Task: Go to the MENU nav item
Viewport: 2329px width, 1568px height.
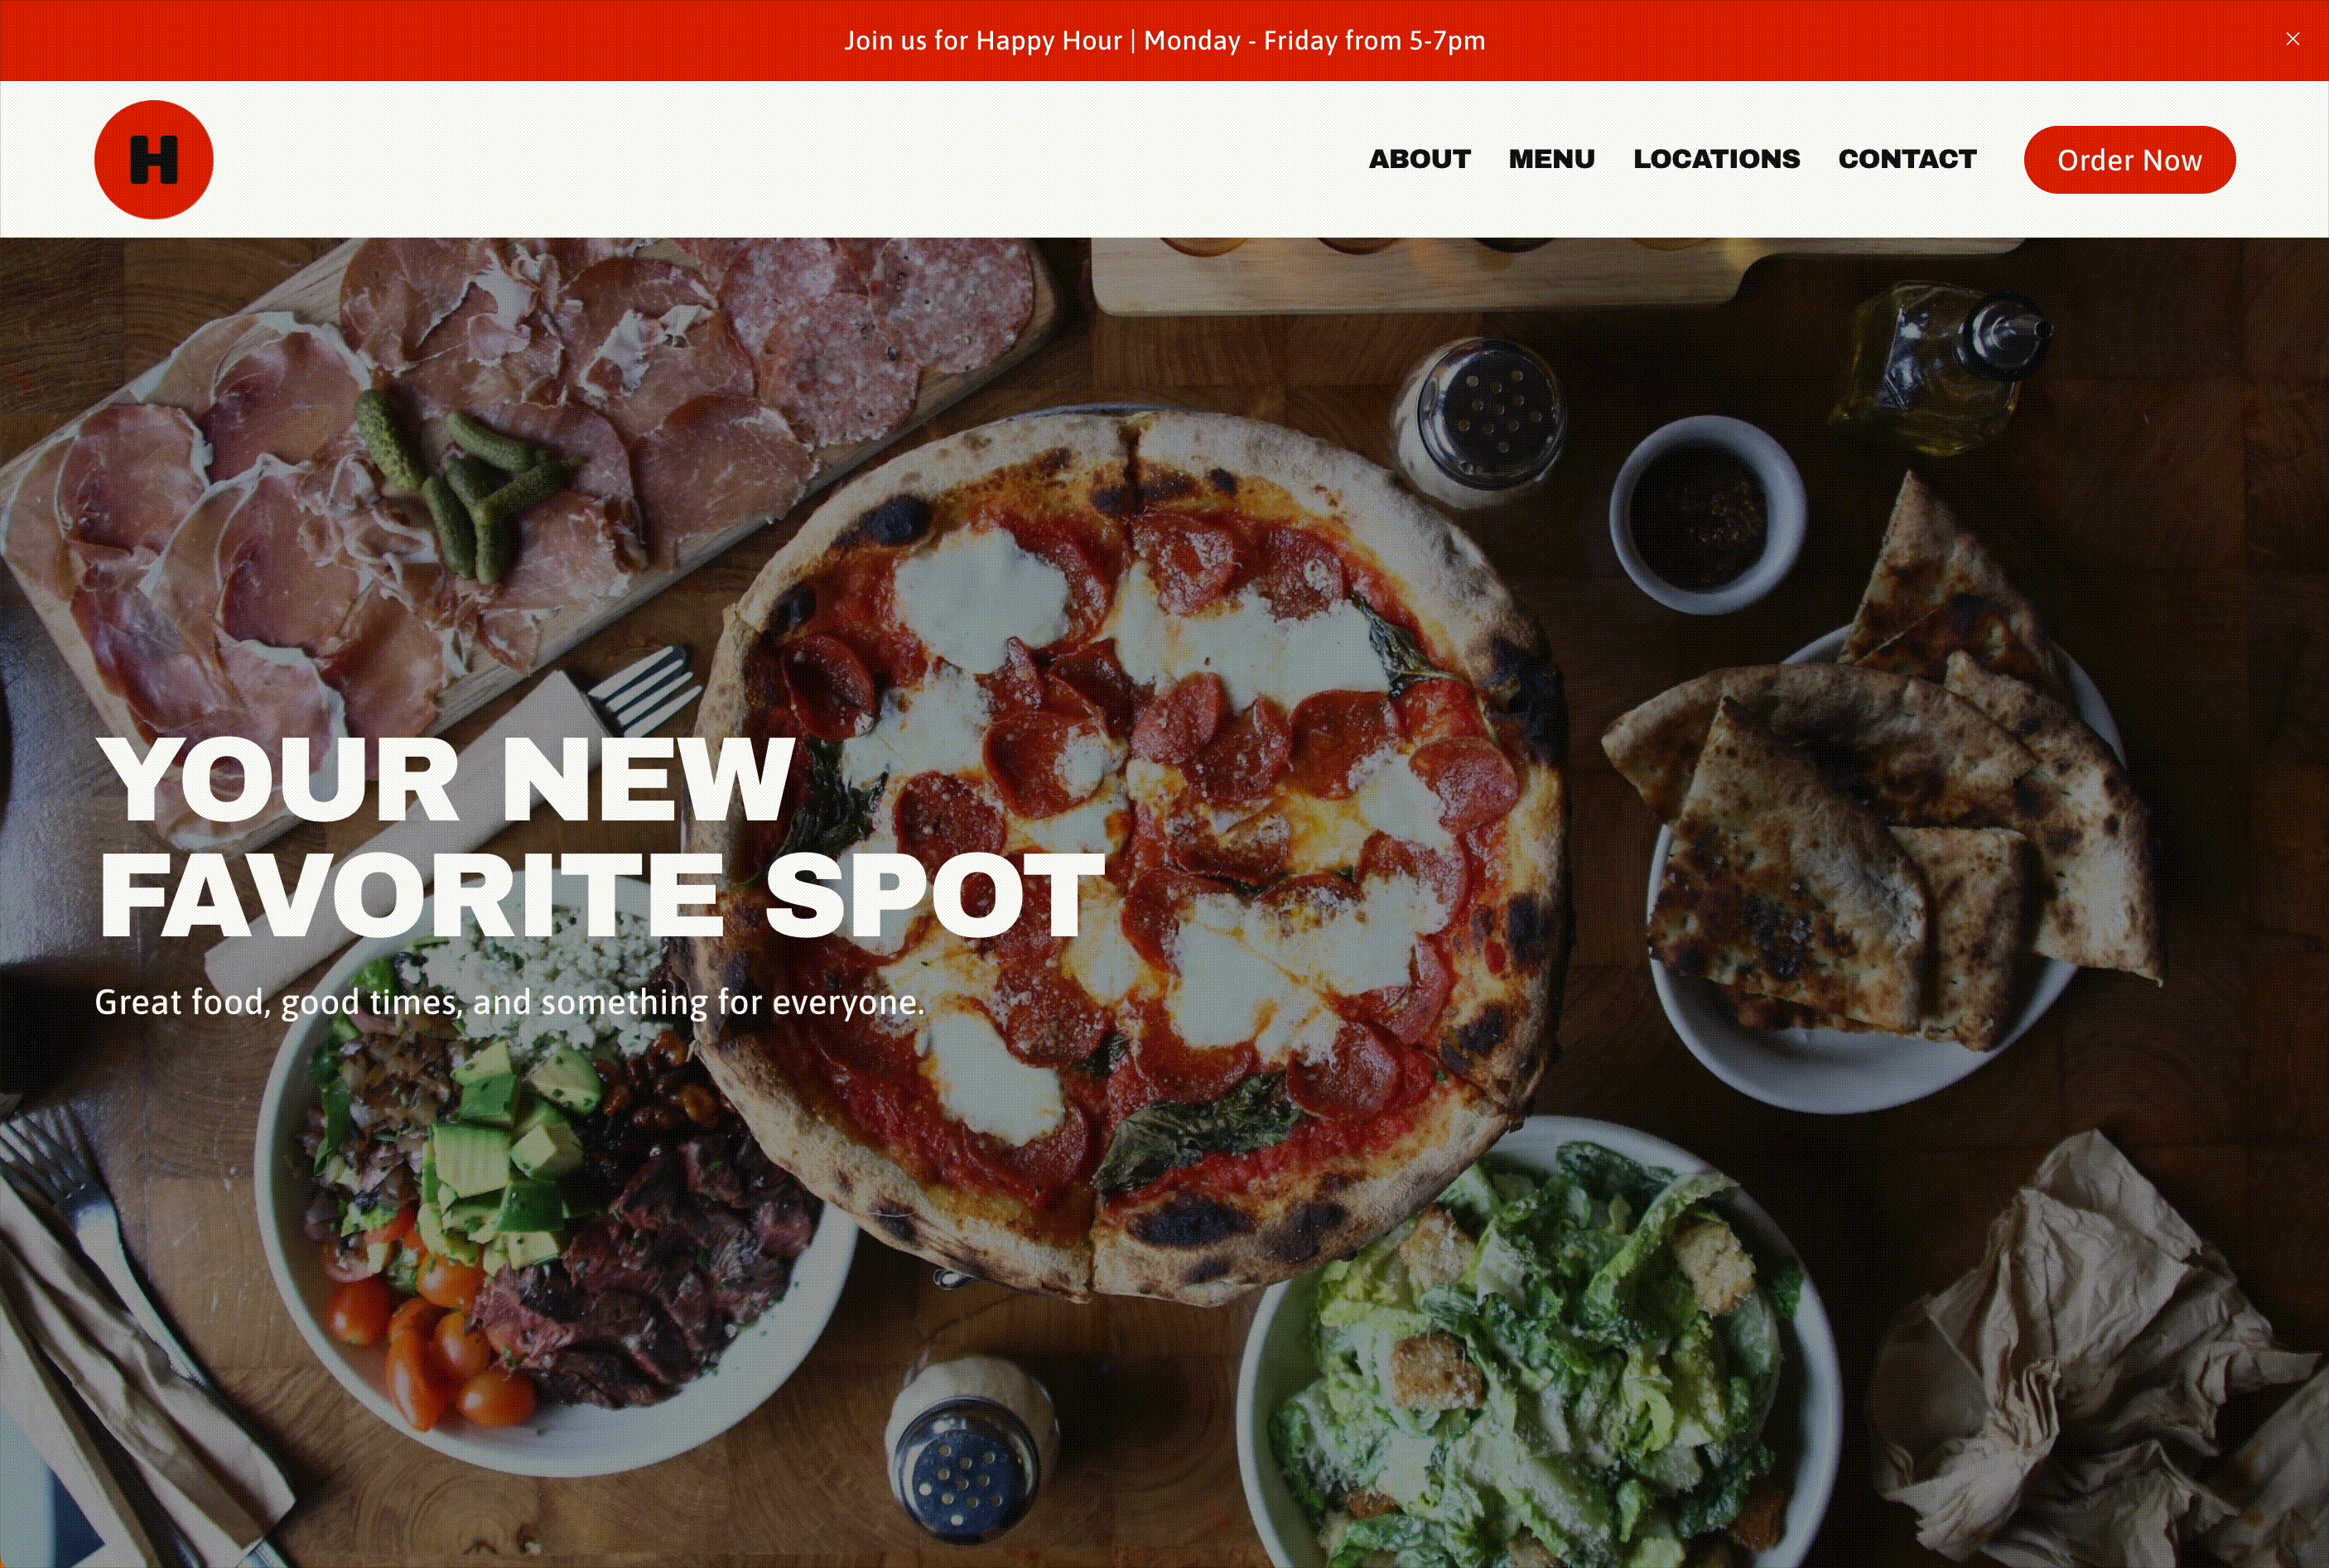Action: tap(1551, 159)
